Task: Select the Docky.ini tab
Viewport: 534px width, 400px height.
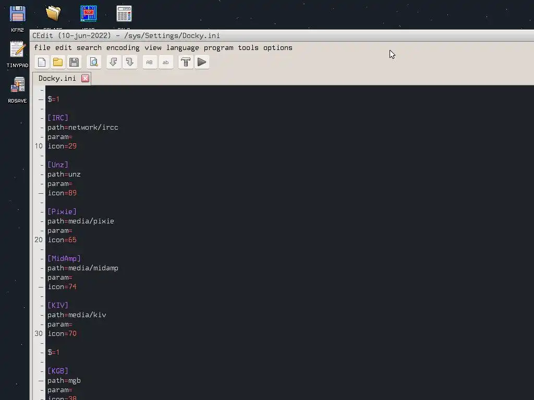Action: pos(57,79)
